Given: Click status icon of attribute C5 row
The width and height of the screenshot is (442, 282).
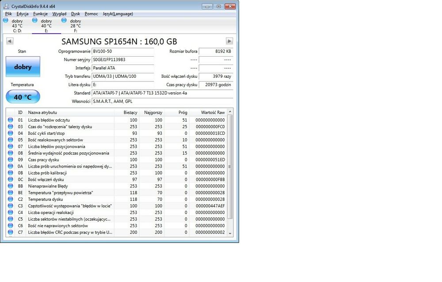Looking at the screenshot, I should click(11, 219).
